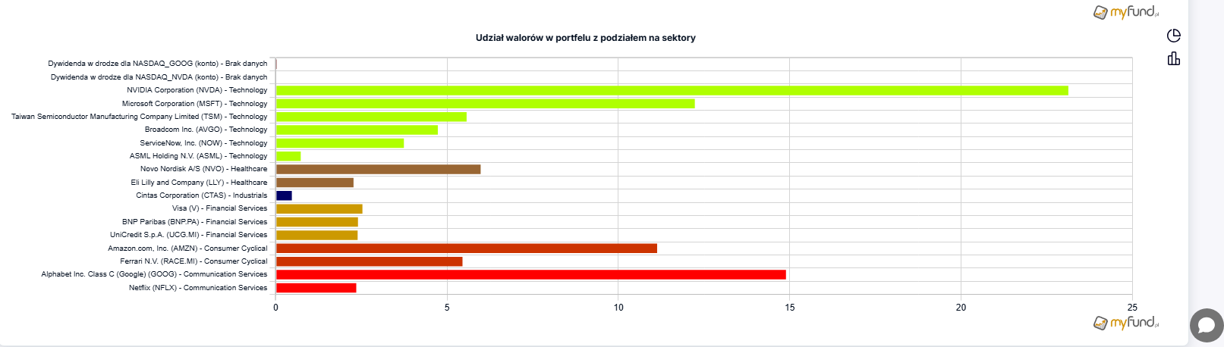Click the Cintas Corporation navy bar
The image size is (1224, 347).
(284, 195)
